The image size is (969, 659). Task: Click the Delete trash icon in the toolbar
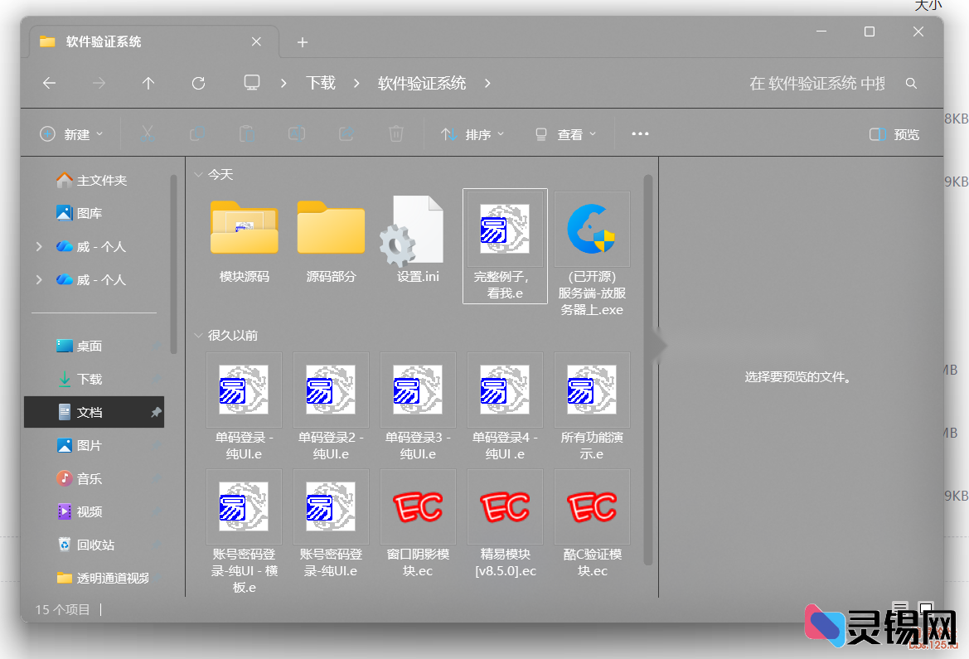pyautogui.click(x=395, y=133)
